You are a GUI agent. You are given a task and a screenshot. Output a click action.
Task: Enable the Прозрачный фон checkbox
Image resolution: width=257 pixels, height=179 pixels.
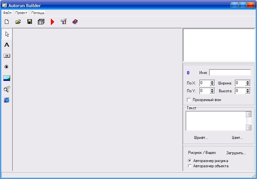point(189,100)
